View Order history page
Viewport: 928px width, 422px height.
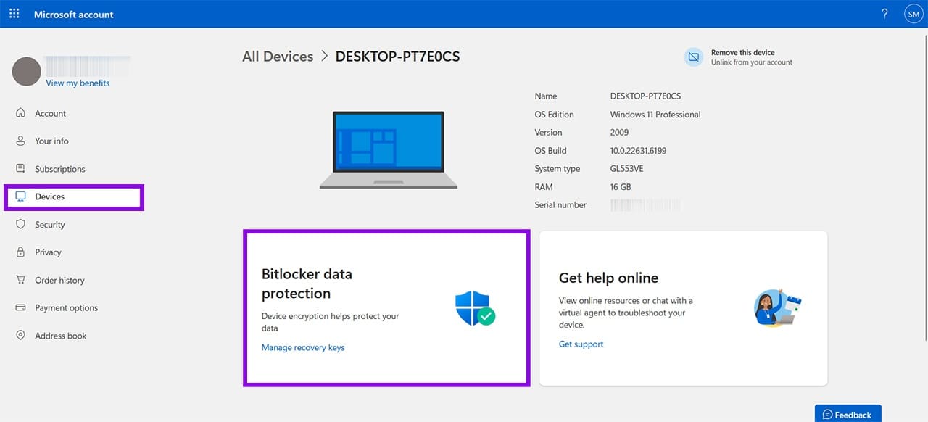tap(59, 280)
